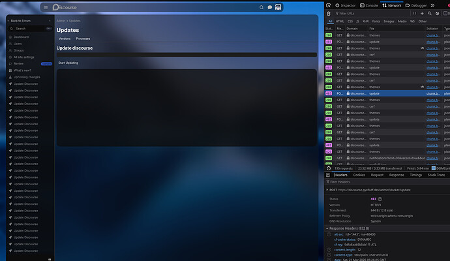Click the status 403 help icon

(x=380, y=199)
